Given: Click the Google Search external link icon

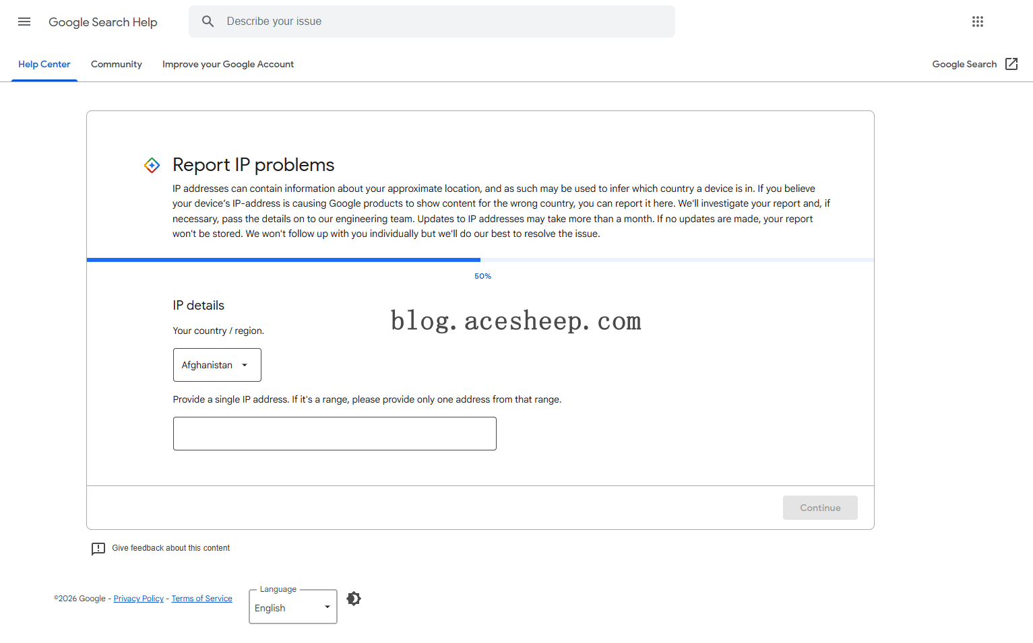Looking at the screenshot, I should (1011, 64).
